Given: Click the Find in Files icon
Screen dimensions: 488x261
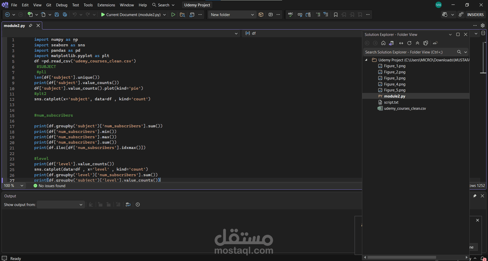Looking at the screenshot, I should point(182,15).
